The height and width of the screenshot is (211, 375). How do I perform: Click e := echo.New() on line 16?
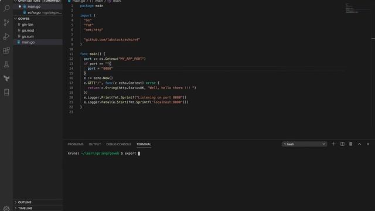[x=98, y=78]
